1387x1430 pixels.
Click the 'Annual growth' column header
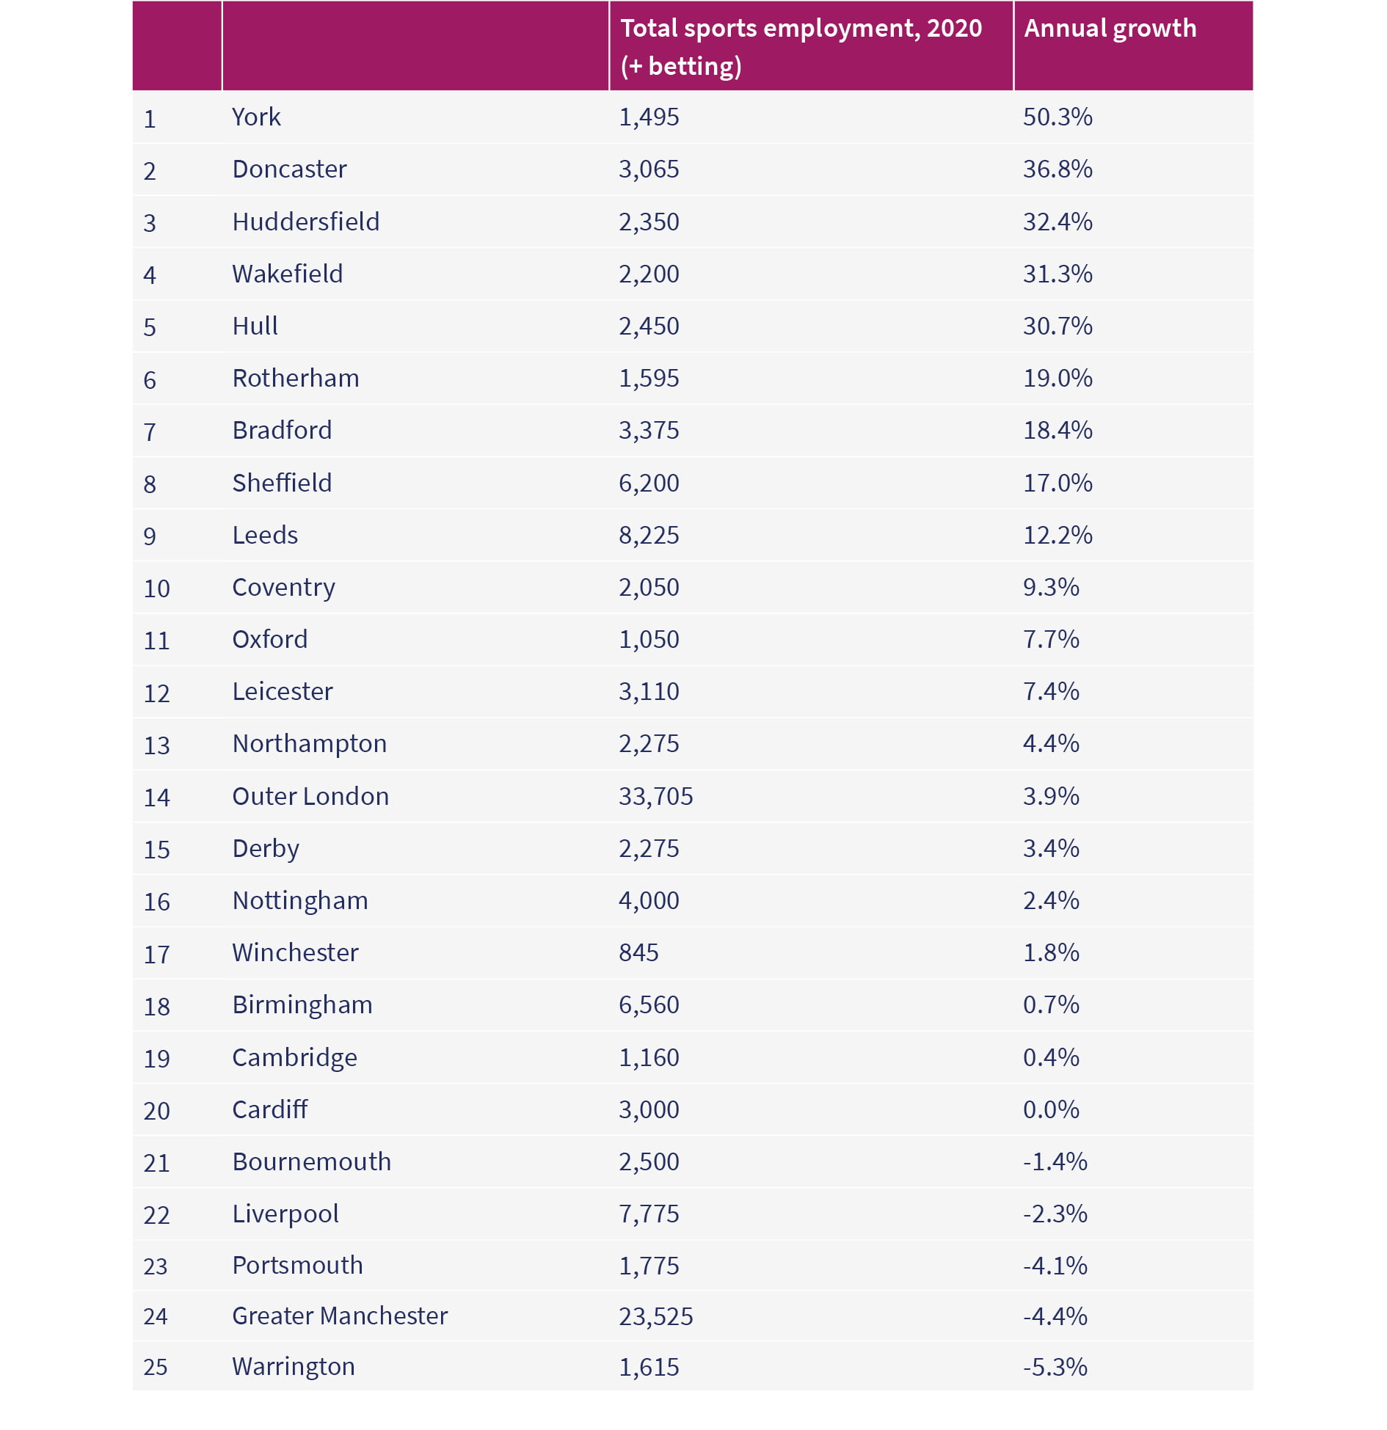(1110, 29)
